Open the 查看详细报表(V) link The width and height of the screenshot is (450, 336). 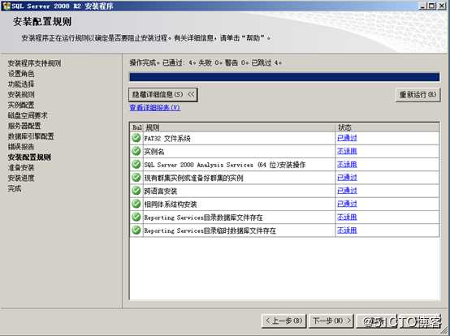[x=155, y=107]
